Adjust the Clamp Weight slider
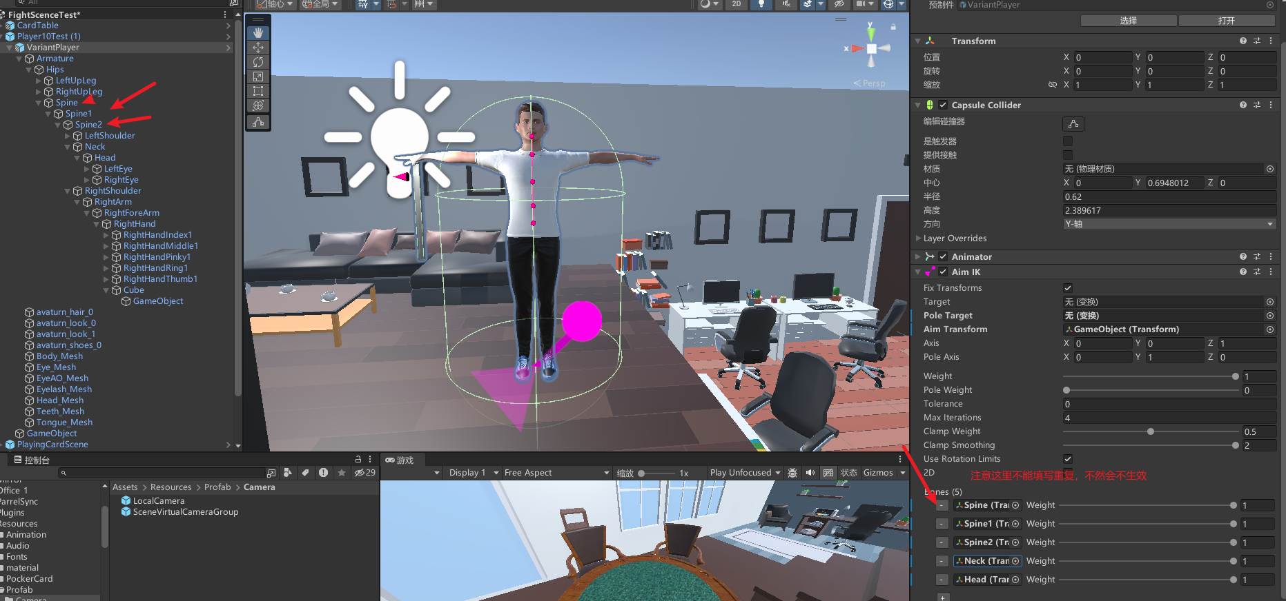 click(1149, 431)
